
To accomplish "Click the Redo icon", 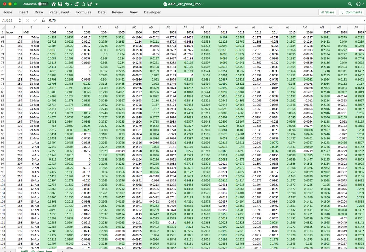I will pos(77,4).
